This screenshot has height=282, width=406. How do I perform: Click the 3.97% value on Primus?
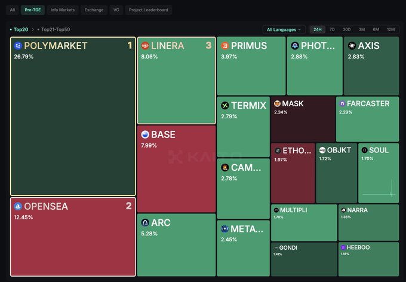tap(229, 57)
